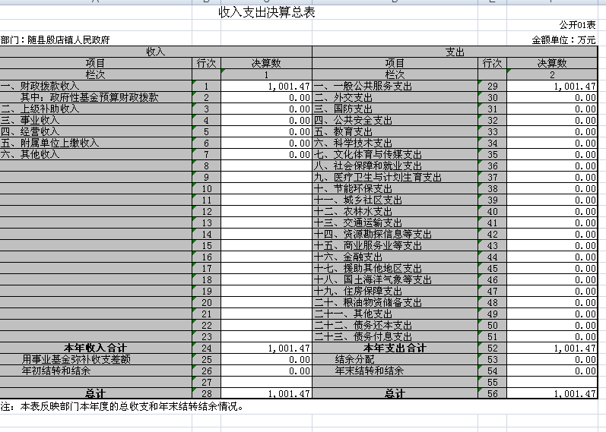
Task: Click 用事业基金弥补收支差额 cell
Action: click(x=96, y=359)
